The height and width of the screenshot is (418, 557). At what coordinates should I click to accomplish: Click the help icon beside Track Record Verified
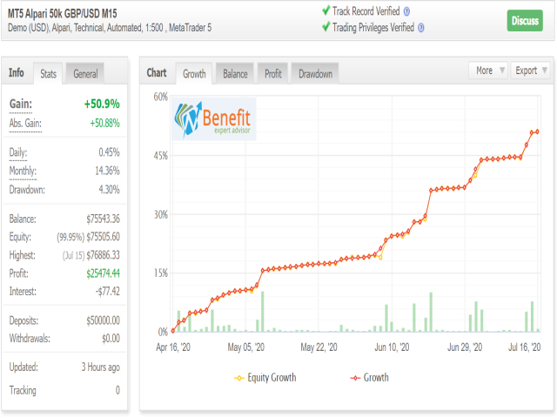406,11
